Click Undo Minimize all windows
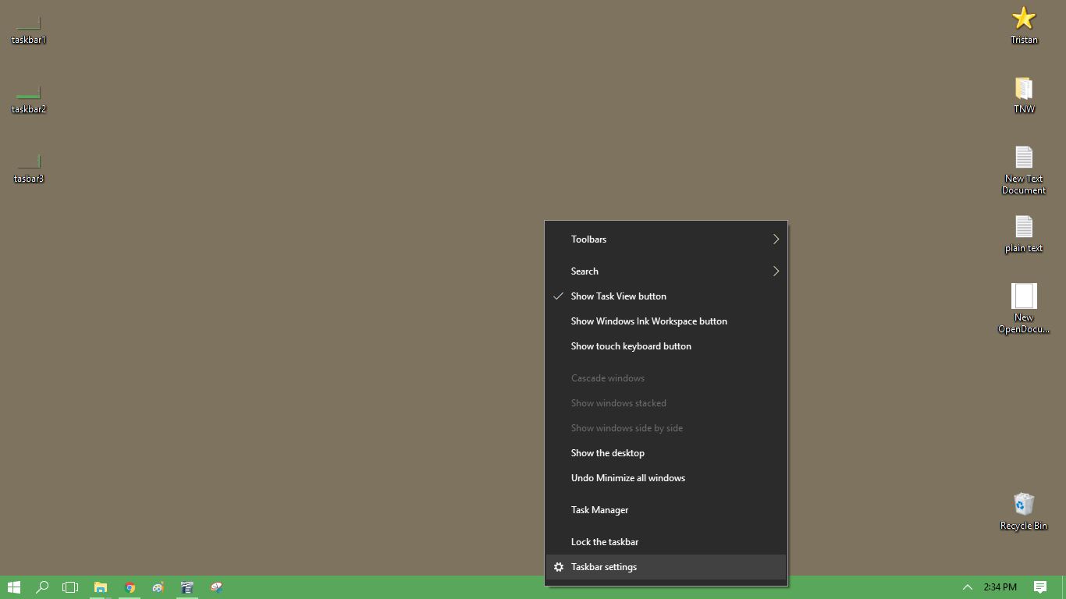Viewport: 1066px width, 599px height. pos(627,478)
